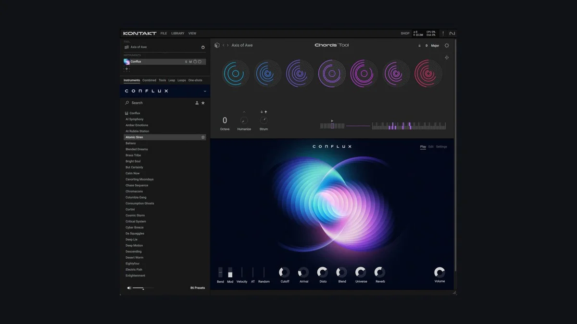Open the SHOP link
Screen dimensions: 577x324
coord(405,34)
